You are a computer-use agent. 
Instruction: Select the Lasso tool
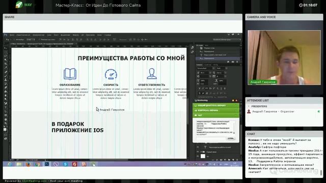click(x=6, y=56)
